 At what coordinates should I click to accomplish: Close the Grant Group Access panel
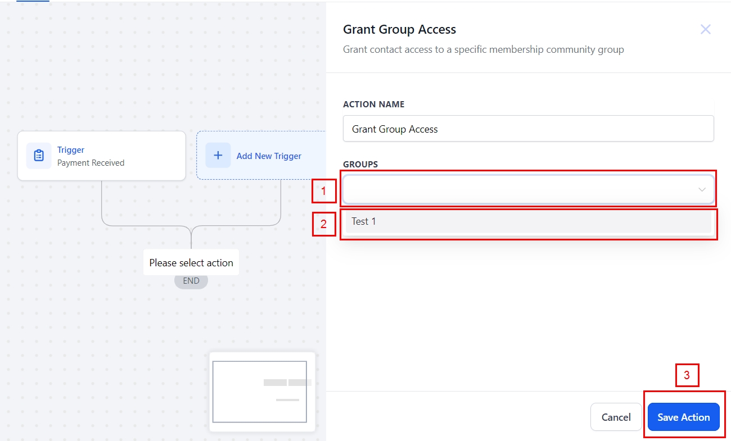[x=705, y=30]
